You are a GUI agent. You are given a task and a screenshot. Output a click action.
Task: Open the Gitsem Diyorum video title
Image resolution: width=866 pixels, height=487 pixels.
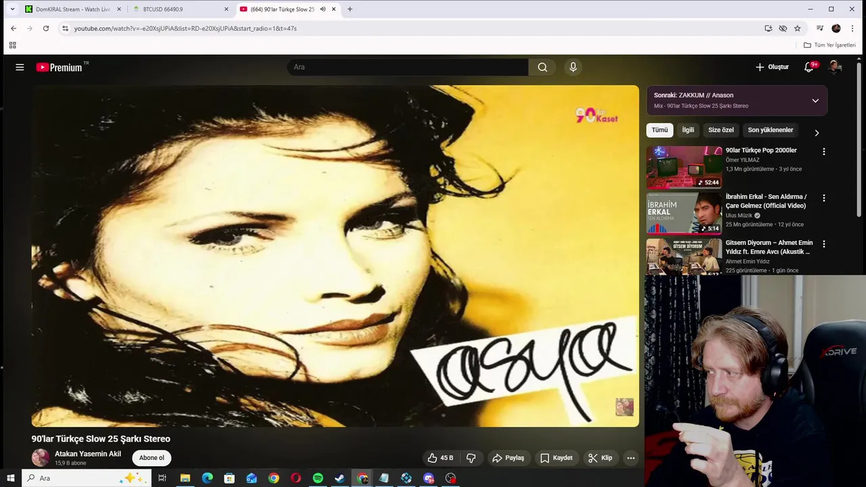(x=769, y=247)
